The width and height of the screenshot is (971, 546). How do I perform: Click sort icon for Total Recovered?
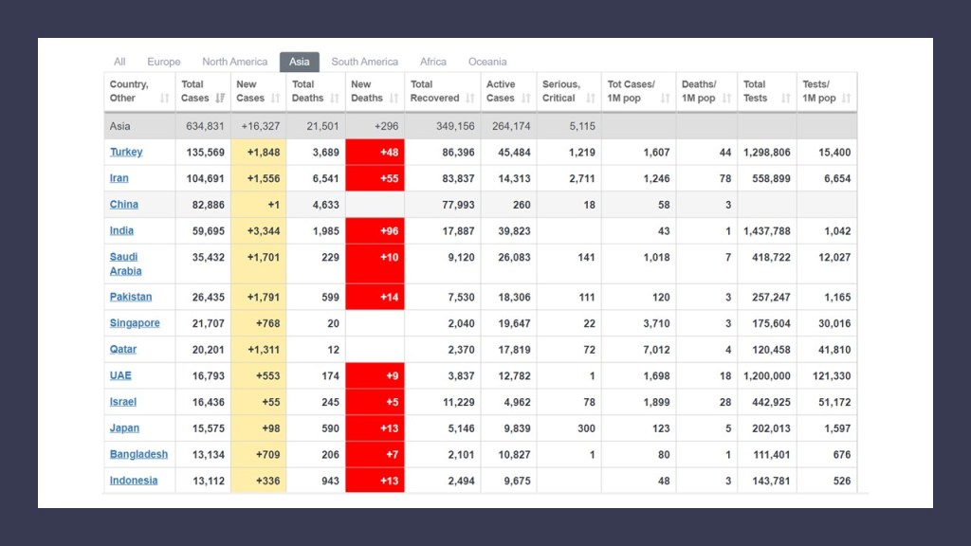[x=469, y=99]
